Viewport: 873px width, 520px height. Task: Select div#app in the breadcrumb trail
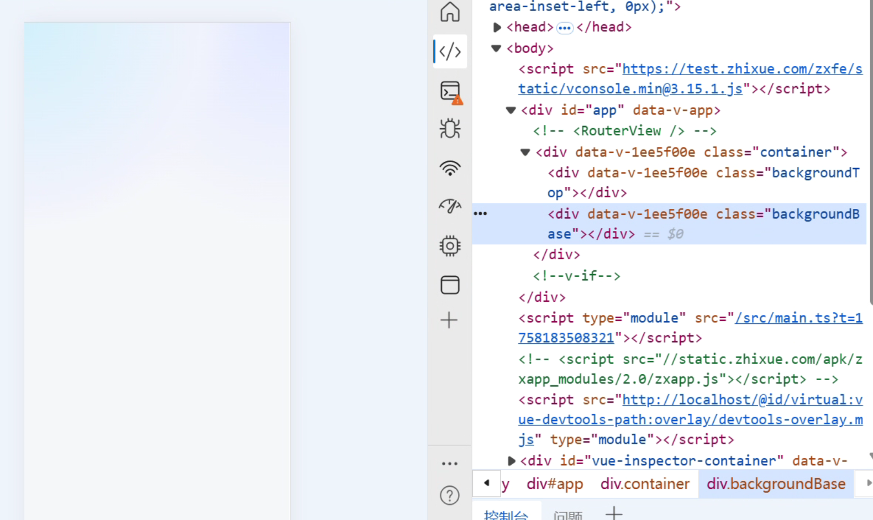pos(555,484)
